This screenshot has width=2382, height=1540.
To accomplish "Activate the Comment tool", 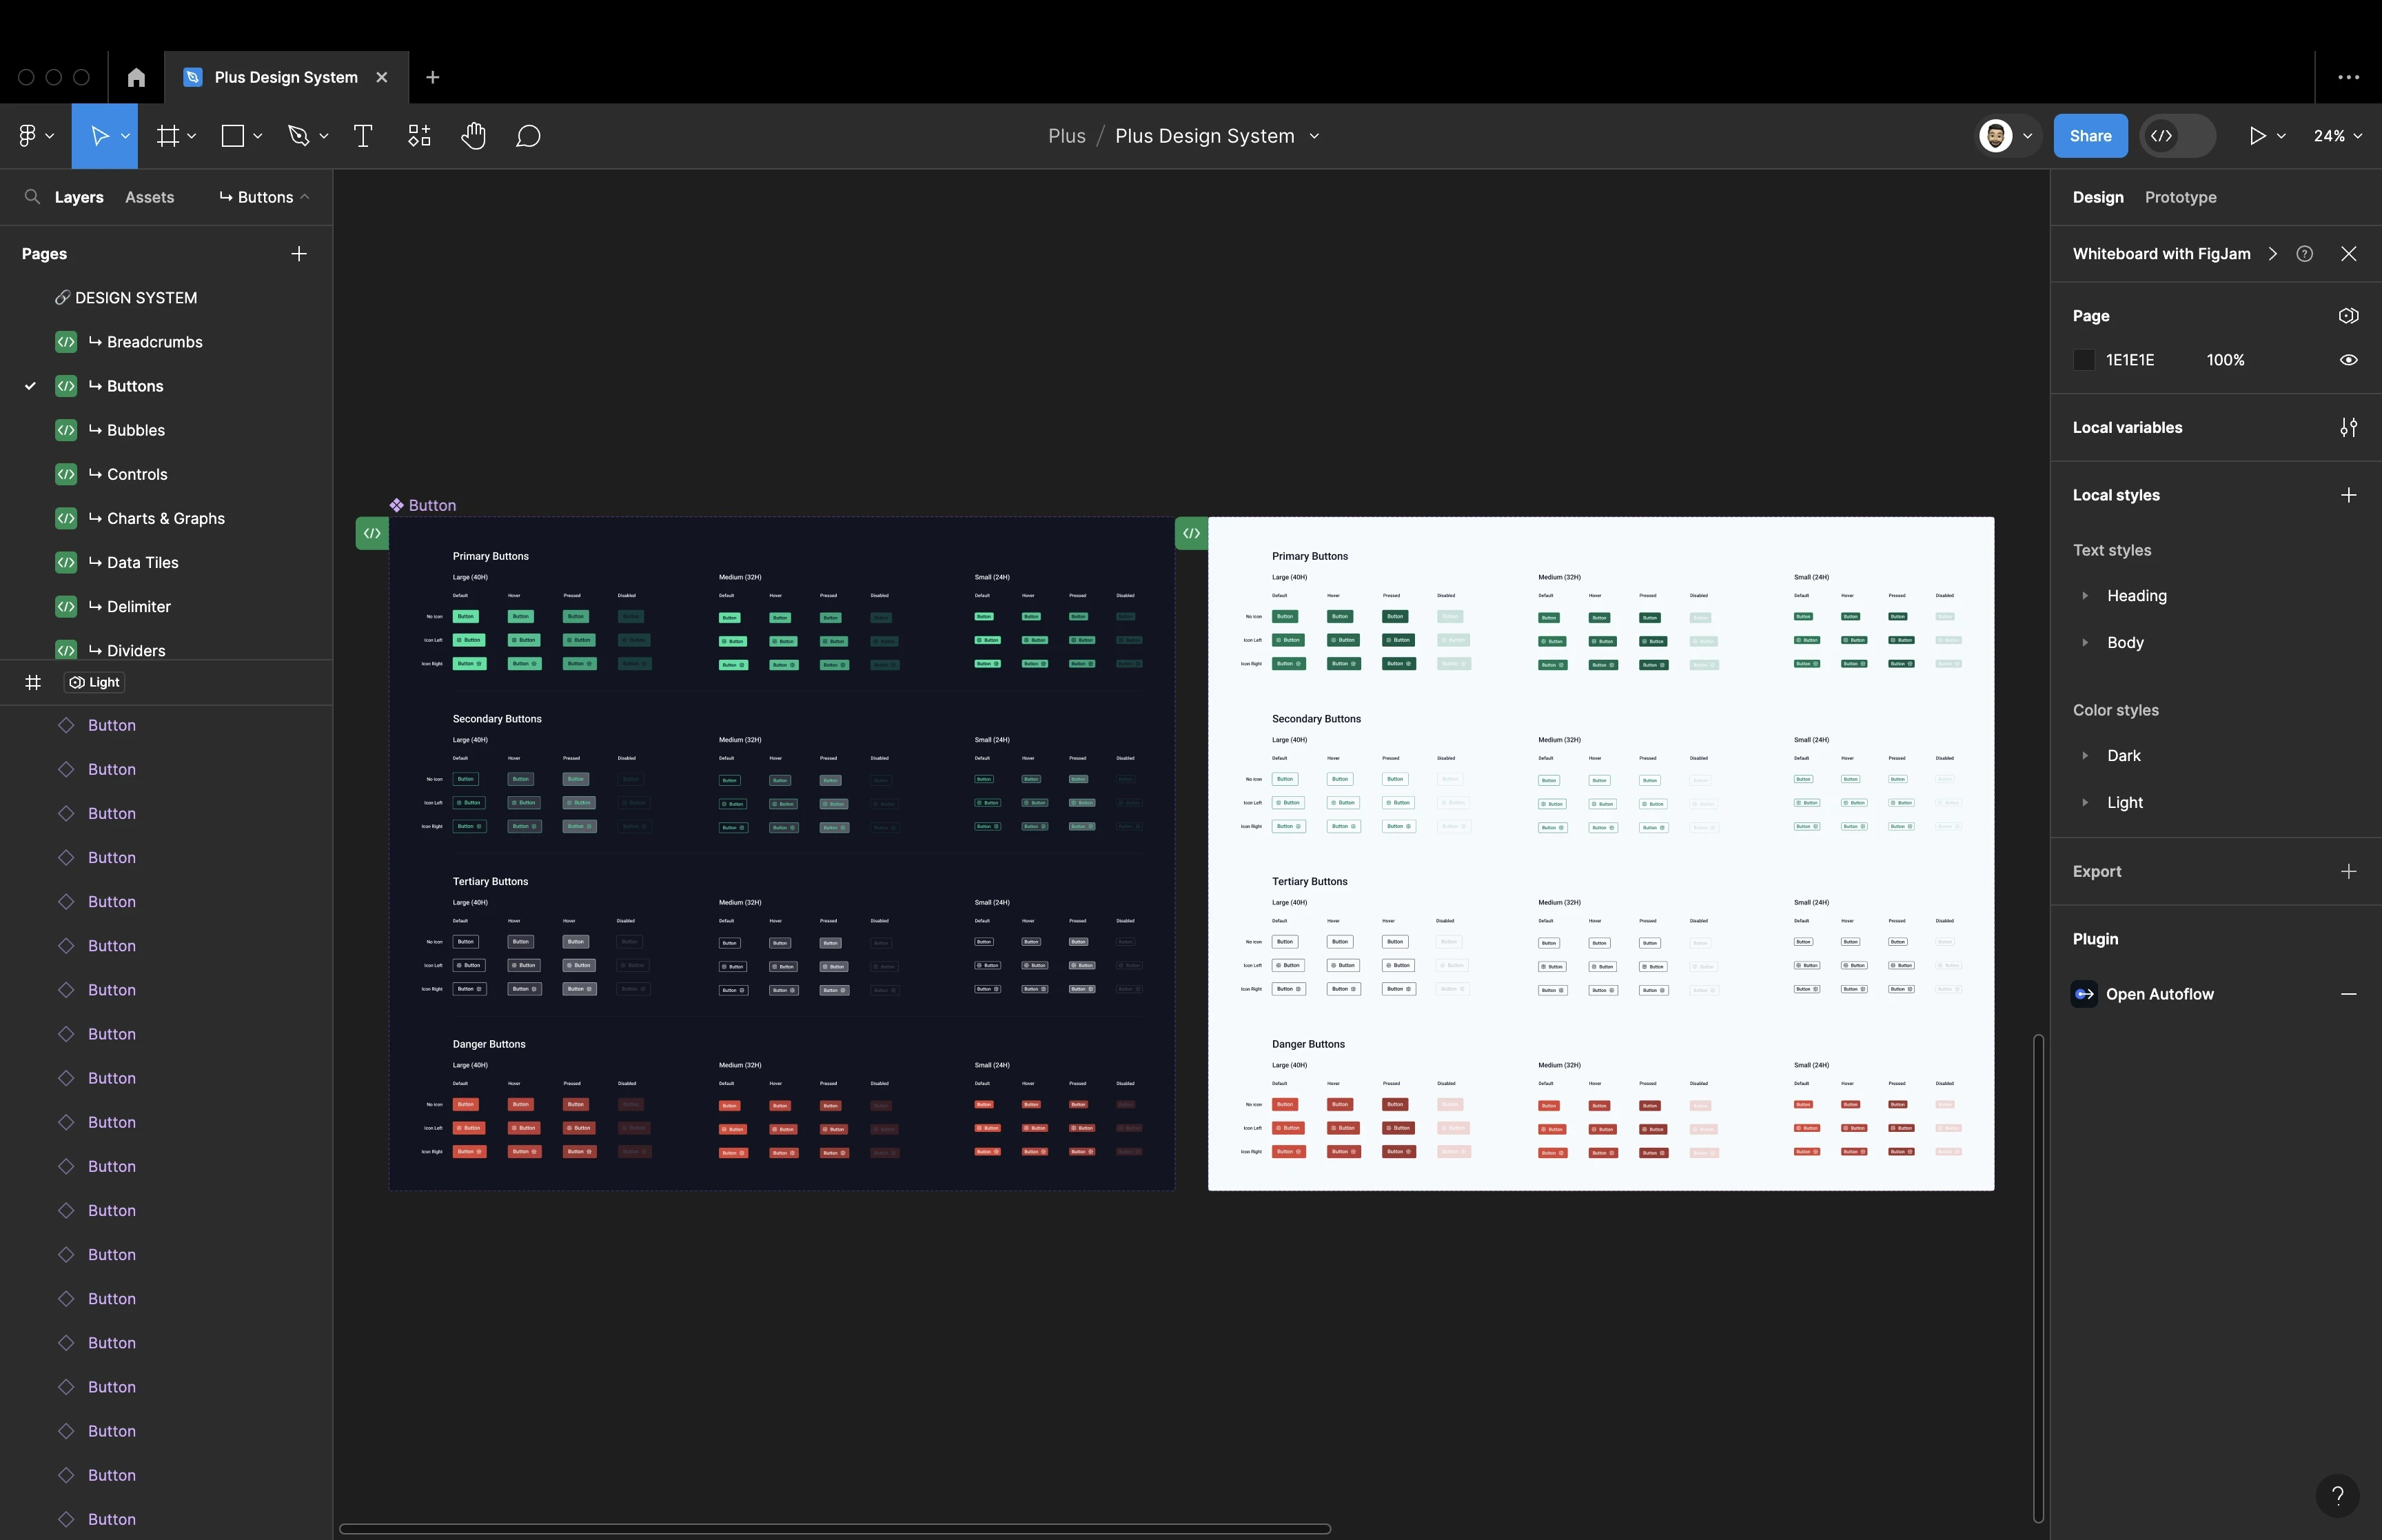I will [528, 136].
